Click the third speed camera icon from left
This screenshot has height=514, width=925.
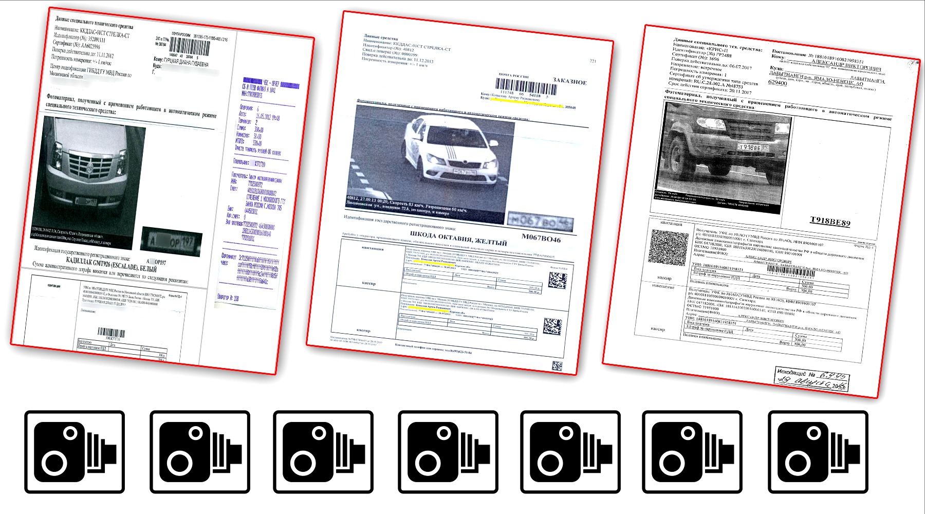(323, 452)
